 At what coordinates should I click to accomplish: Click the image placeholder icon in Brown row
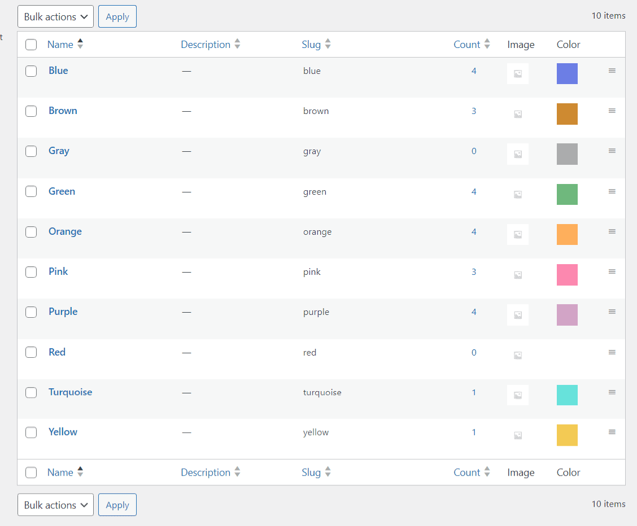[518, 114]
